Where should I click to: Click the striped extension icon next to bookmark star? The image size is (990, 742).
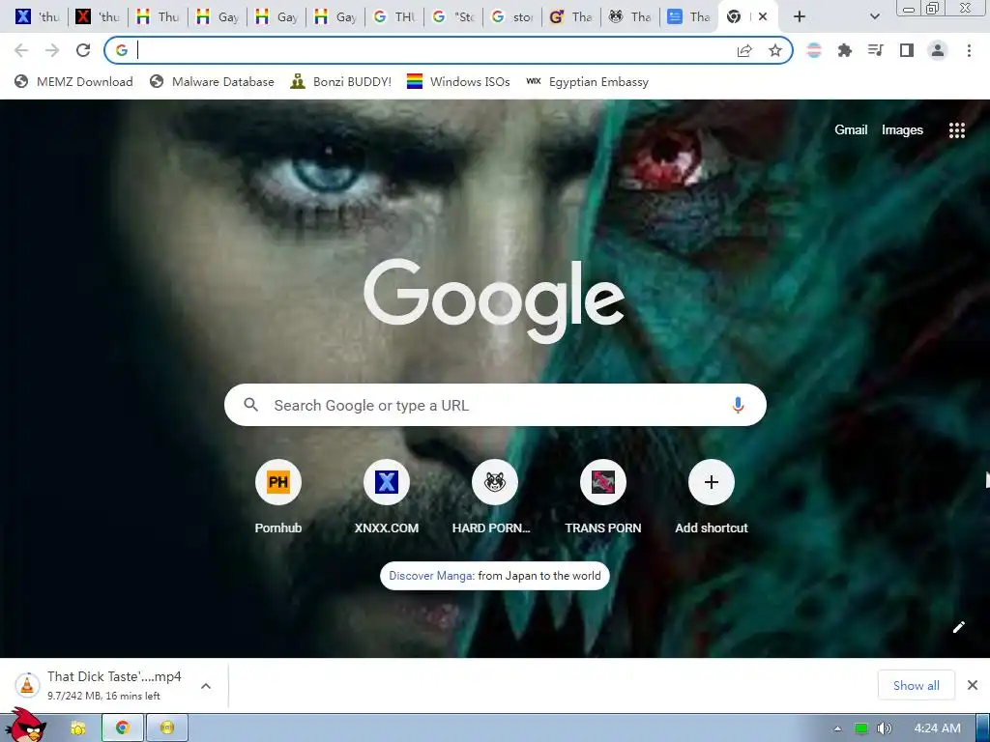(814, 50)
